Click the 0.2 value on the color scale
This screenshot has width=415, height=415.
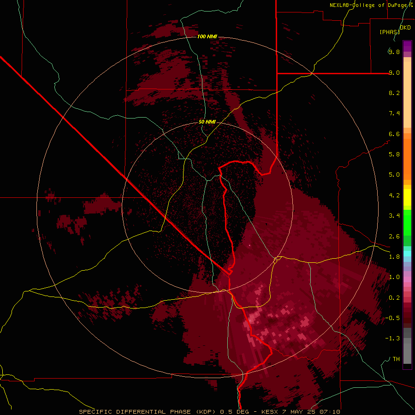coord(394,298)
